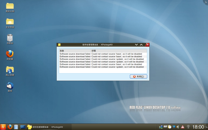
Task: Open the 网上邻居 network places icon
Action: click(10, 71)
